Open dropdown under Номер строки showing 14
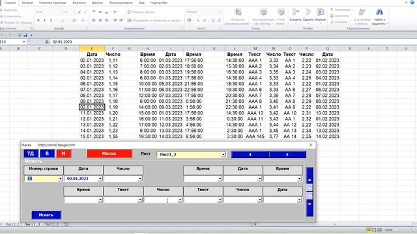The image size is (417, 234). tap(61, 179)
